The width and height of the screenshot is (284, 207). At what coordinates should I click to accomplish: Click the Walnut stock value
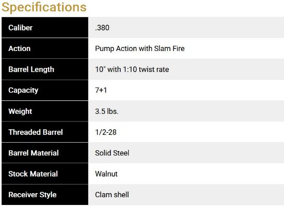(106, 174)
